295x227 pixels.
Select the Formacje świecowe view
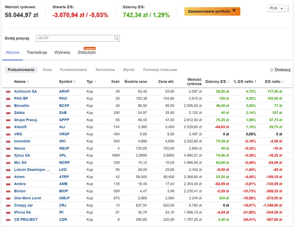pyautogui.click(x=160, y=70)
